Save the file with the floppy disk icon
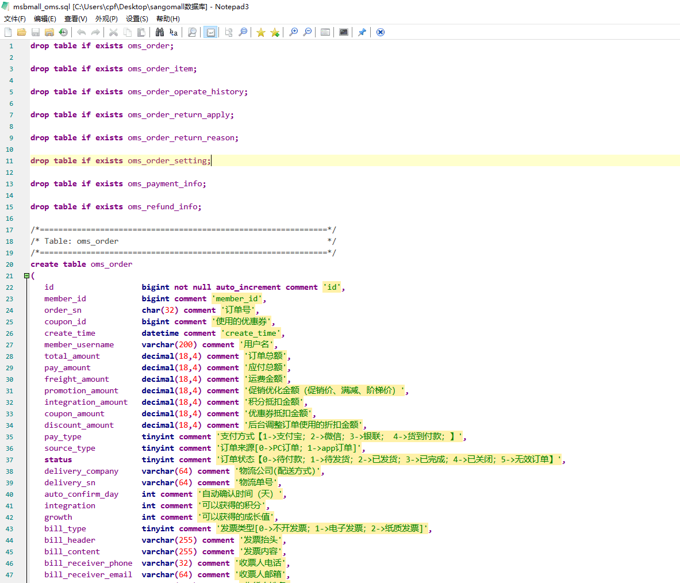 (x=36, y=32)
